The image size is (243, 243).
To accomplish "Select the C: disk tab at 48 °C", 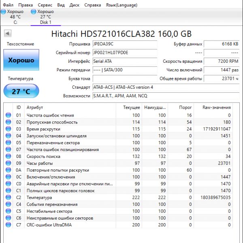I will tap(15, 17).
